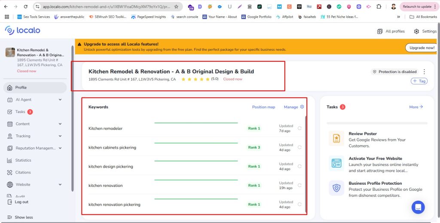Click Statistics chart icon
440x223 pixels.
[10, 160]
